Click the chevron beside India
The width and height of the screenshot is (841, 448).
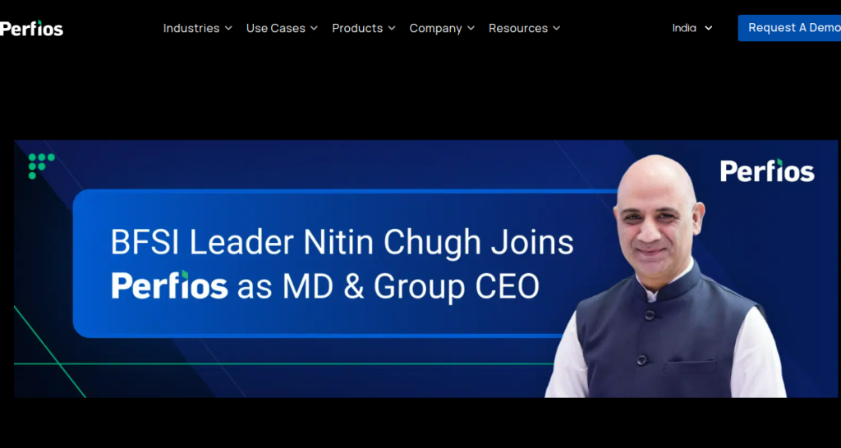[709, 29]
